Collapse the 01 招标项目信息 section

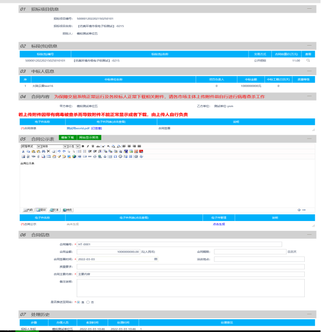309,9
